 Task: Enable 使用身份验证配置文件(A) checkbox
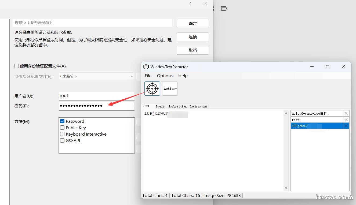tap(17, 66)
